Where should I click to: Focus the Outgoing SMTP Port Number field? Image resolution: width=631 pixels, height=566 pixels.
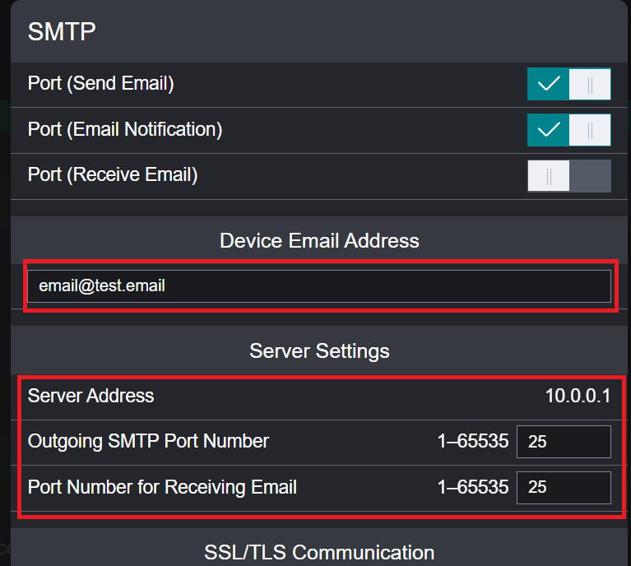click(x=564, y=442)
